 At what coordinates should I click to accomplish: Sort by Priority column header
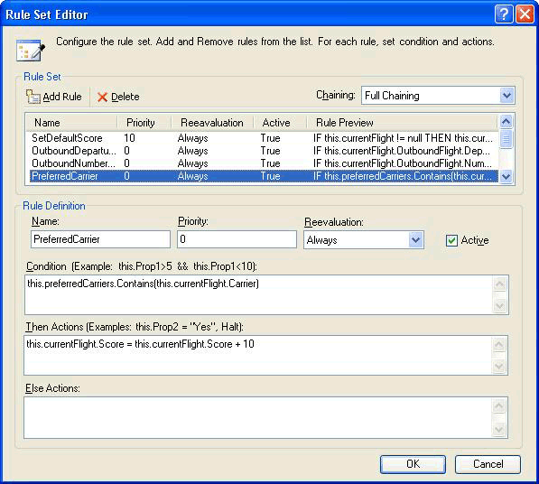[144, 123]
